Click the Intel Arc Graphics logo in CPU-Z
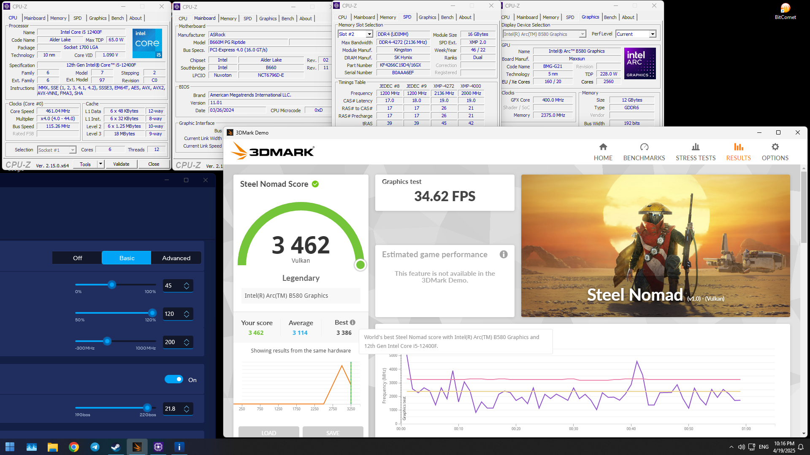 pyautogui.click(x=640, y=63)
